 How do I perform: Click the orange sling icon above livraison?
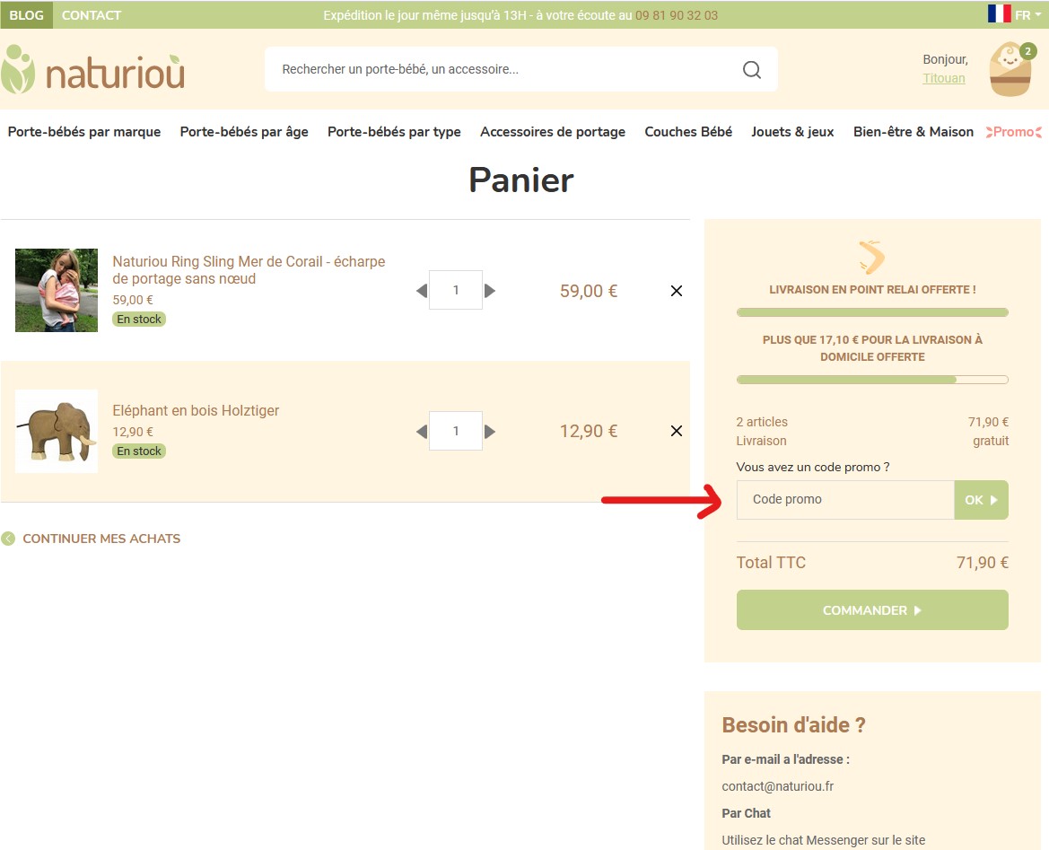(871, 258)
